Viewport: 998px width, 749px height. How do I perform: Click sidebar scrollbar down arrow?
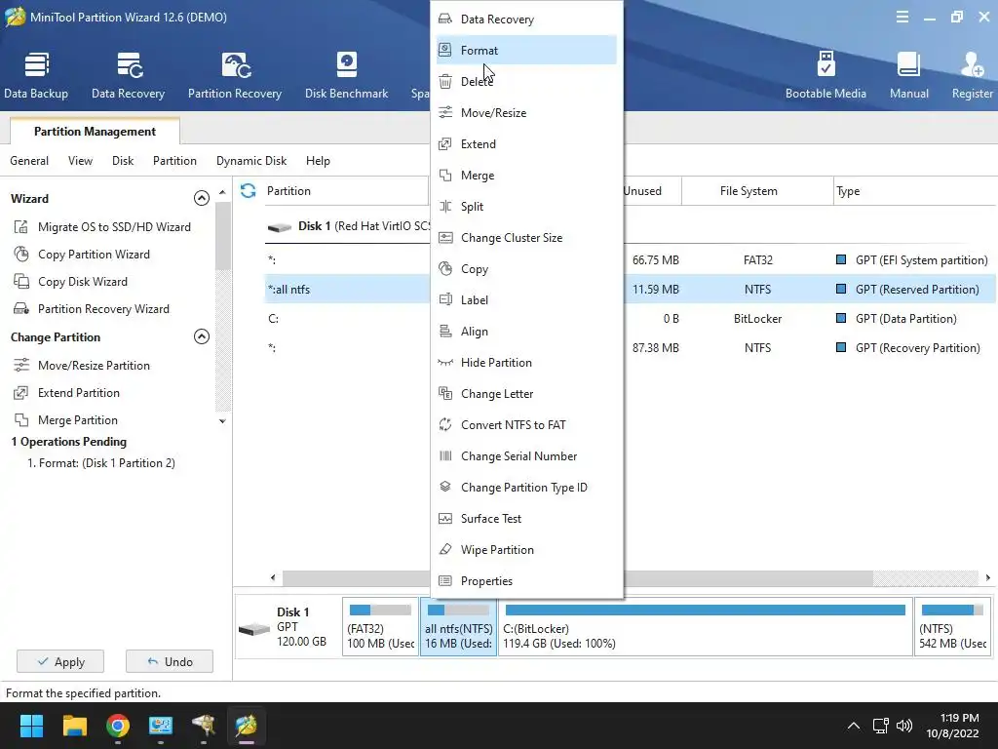222,421
